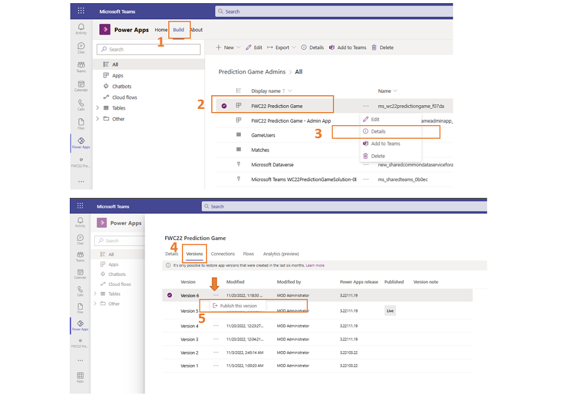Click Delete in upper command bar

tap(383, 47)
